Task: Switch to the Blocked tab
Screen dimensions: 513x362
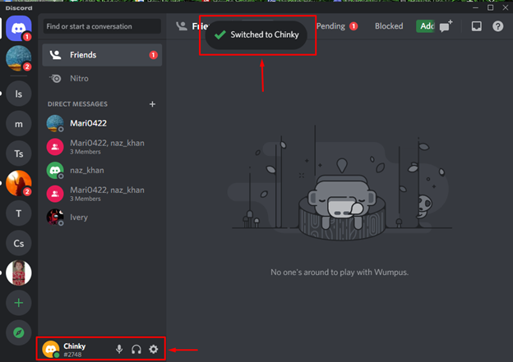Action: [389, 26]
